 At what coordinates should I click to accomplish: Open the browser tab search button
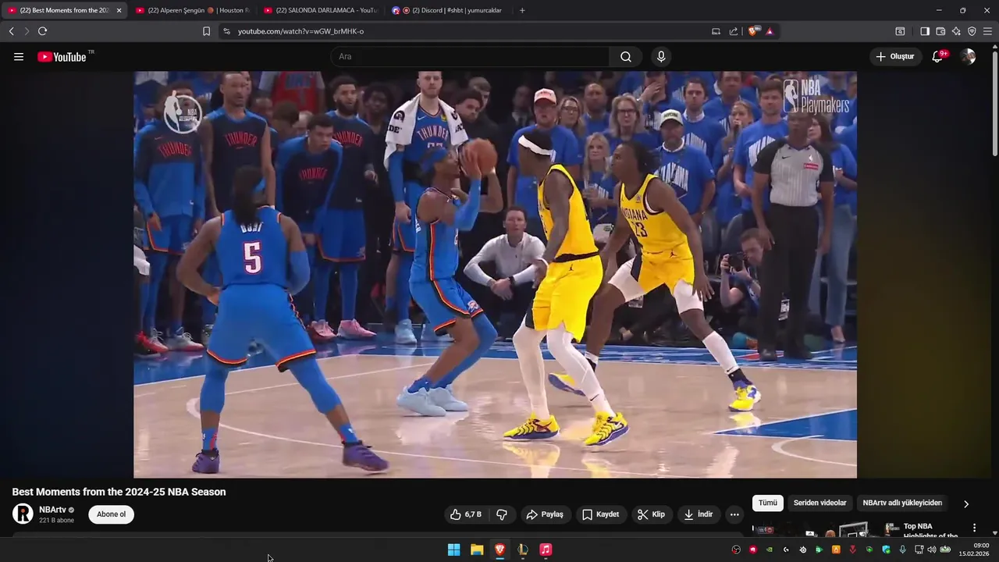[900, 31]
